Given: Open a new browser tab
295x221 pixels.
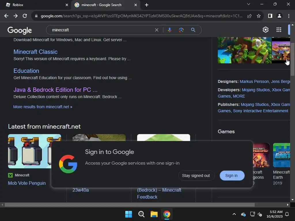Looking at the screenshot, I should (147, 5).
